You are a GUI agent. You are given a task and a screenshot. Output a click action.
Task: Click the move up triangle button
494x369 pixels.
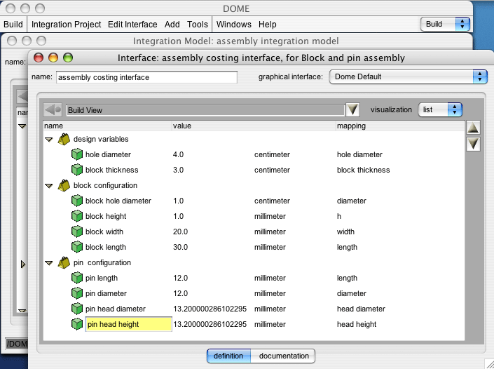473,128
